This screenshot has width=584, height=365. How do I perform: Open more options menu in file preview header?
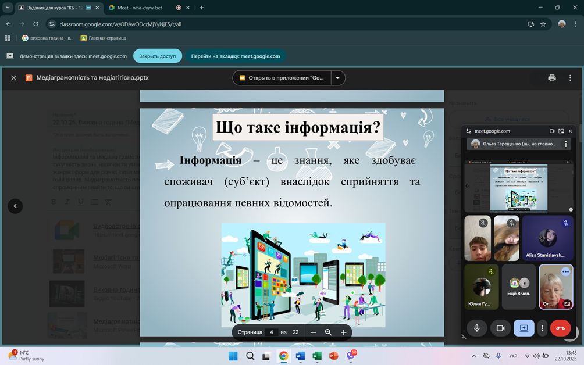point(570,78)
